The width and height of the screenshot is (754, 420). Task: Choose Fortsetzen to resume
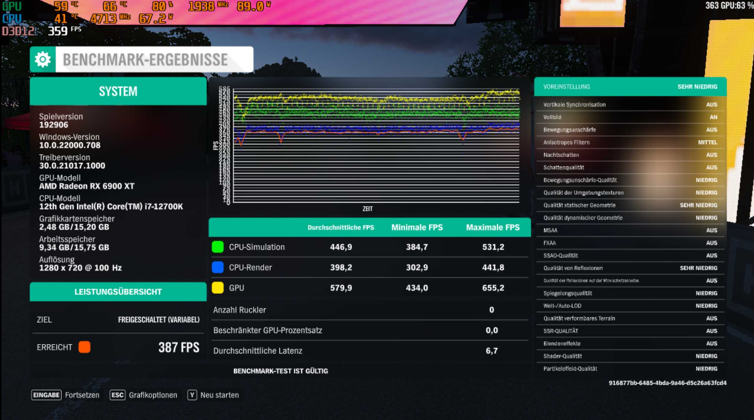coord(83,395)
